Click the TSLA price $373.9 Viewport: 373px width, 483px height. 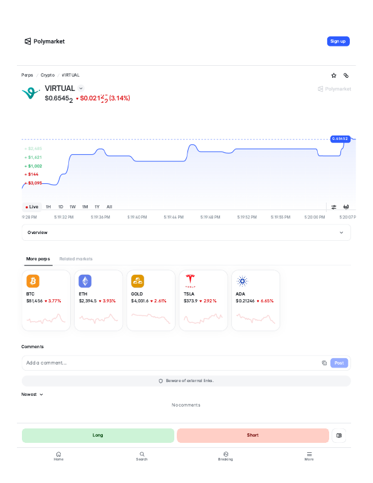[191, 301]
